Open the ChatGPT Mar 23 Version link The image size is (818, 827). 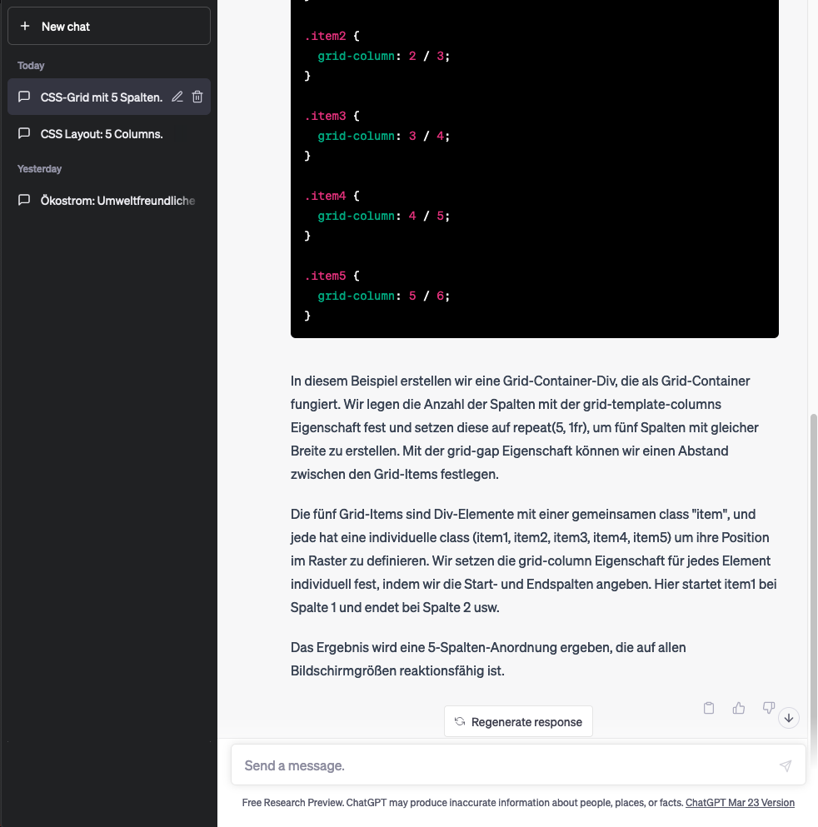click(740, 803)
